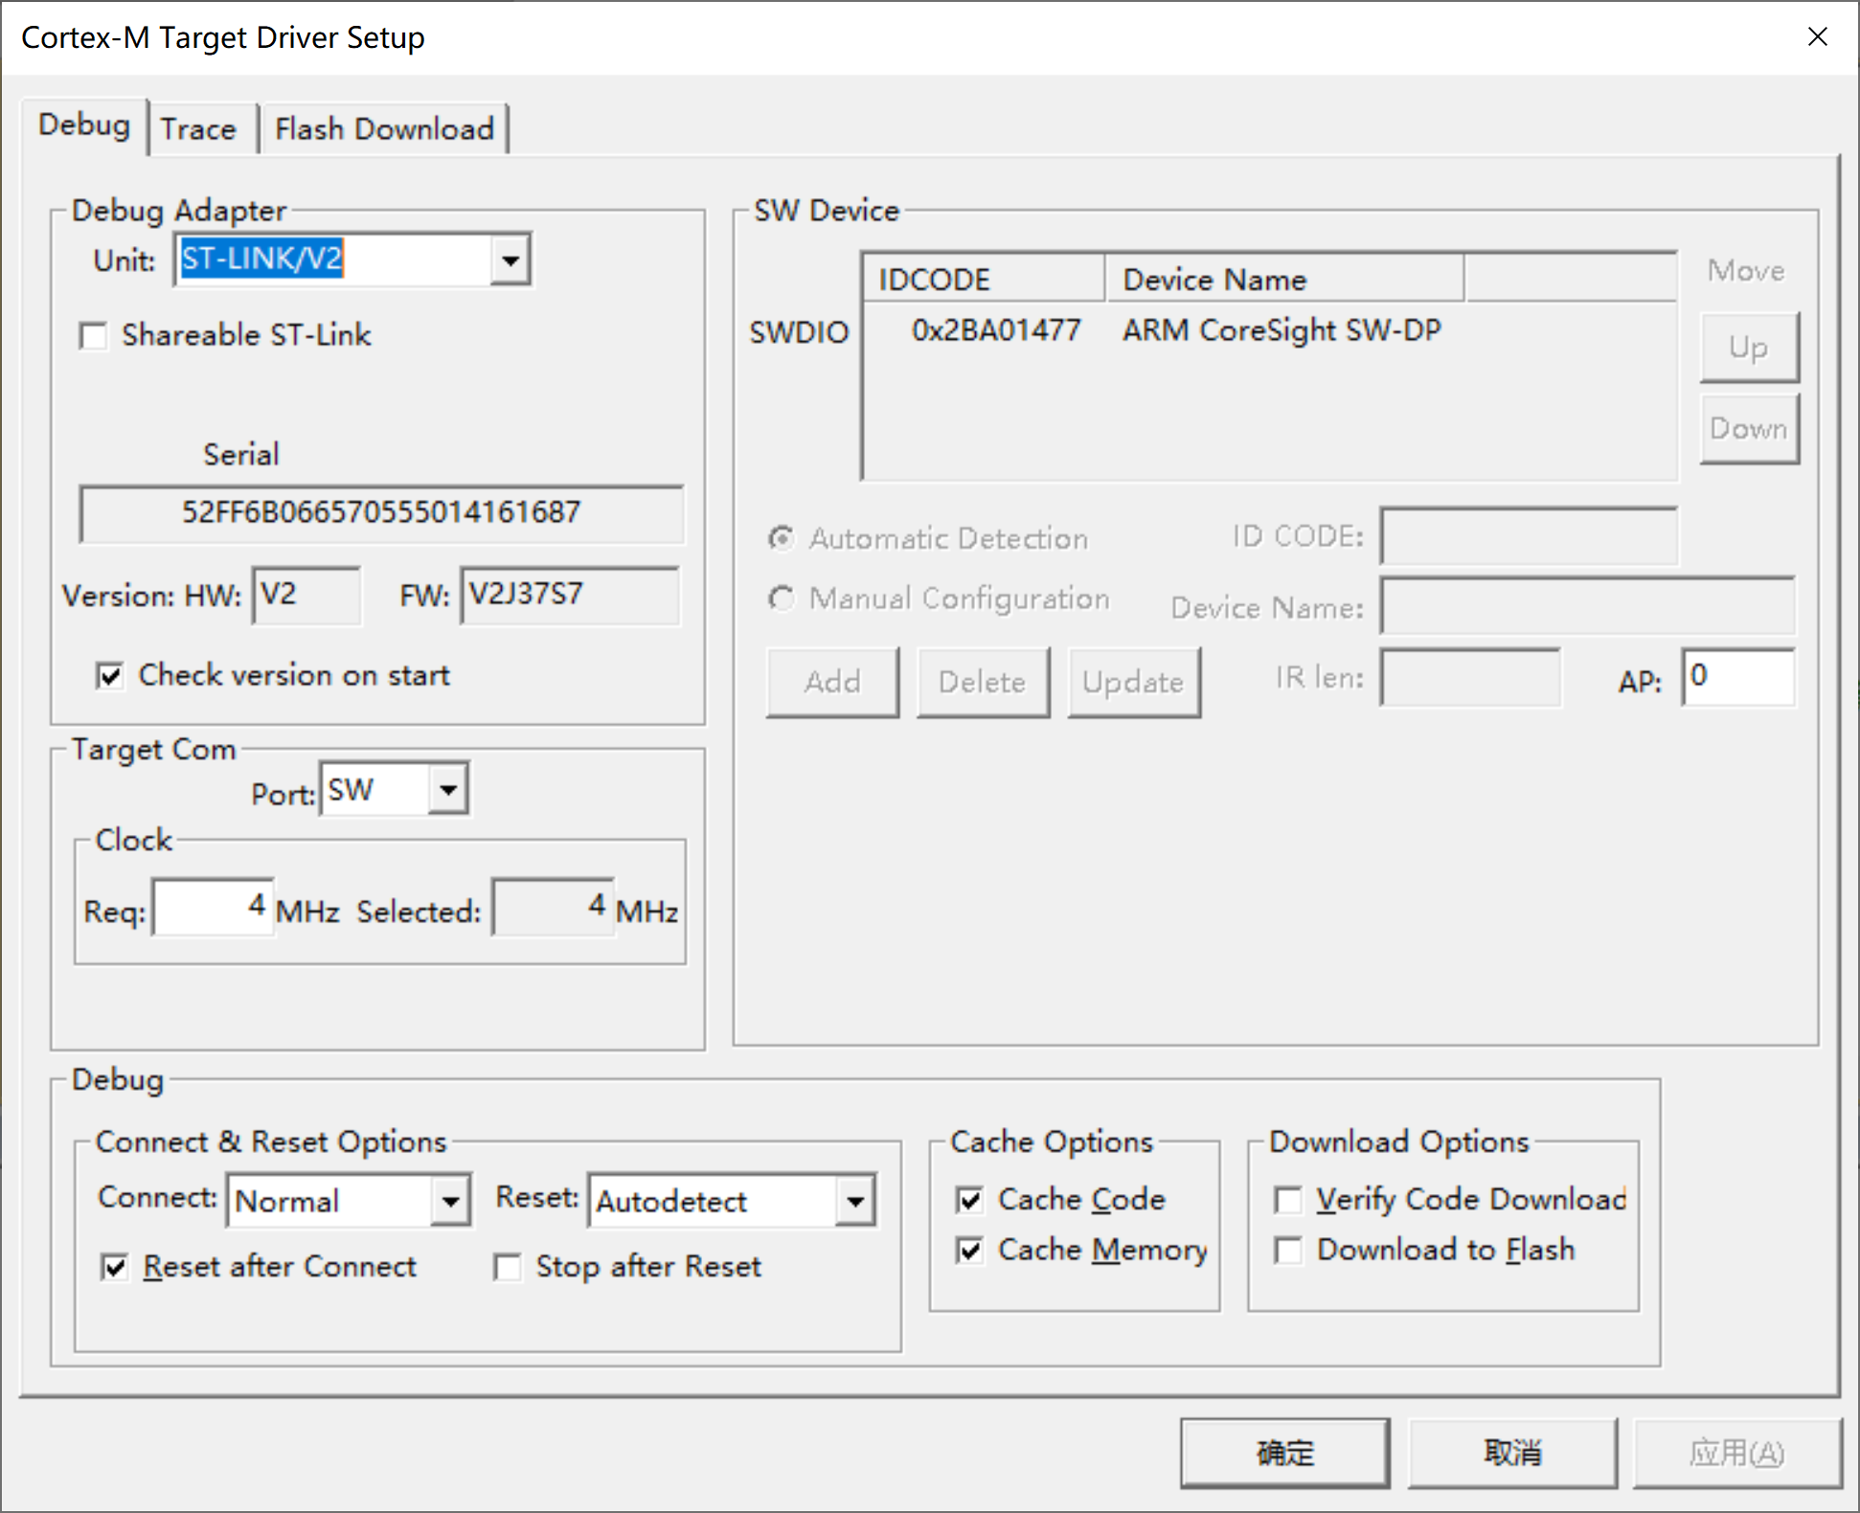Screen dimensions: 1860x1513
Task: Enable Shareable ST-Link
Action: tap(93, 335)
